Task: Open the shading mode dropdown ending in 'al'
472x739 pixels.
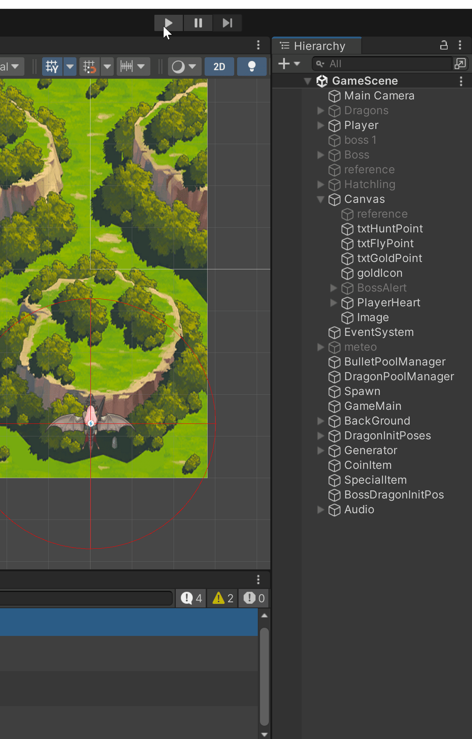Action: point(12,67)
